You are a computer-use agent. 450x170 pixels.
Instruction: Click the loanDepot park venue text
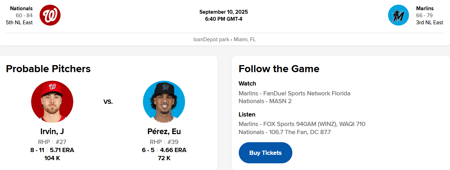click(x=211, y=39)
